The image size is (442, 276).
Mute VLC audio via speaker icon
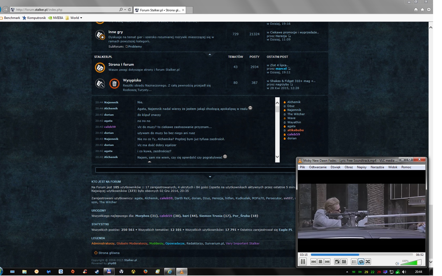click(x=397, y=263)
